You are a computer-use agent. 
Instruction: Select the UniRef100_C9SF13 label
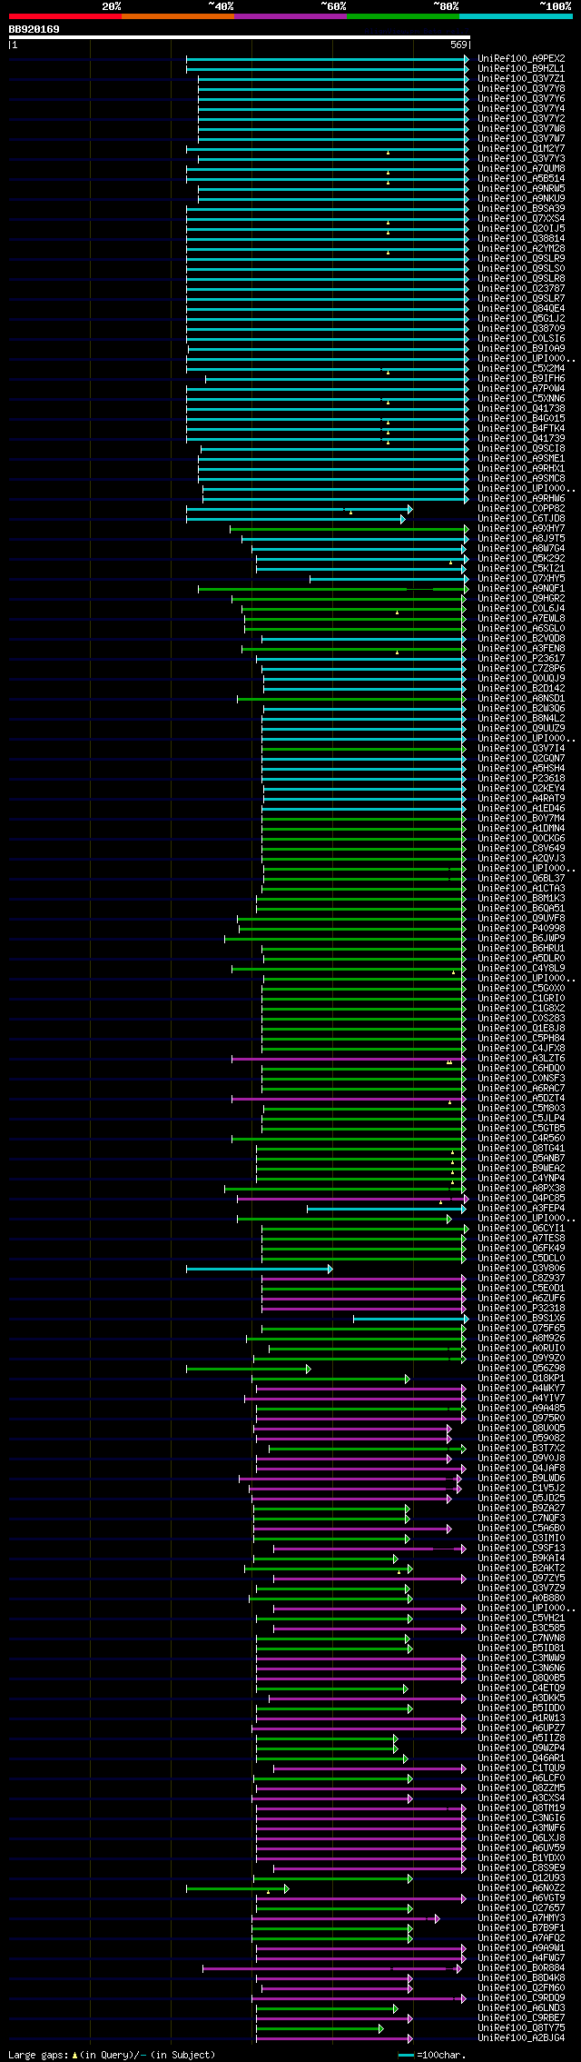tap(521, 1548)
